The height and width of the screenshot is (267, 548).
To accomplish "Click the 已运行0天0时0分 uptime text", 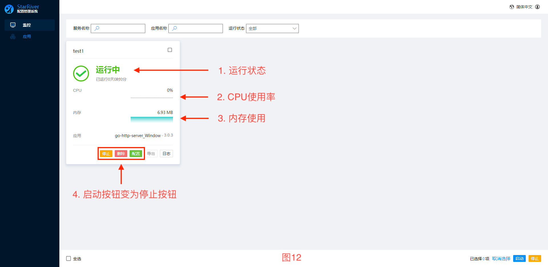I will [x=111, y=79].
